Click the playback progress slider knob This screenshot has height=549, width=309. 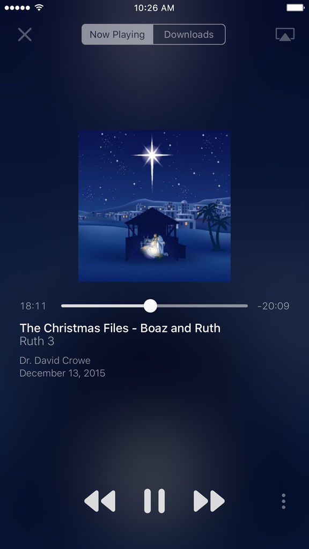click(x=150, y=306)
